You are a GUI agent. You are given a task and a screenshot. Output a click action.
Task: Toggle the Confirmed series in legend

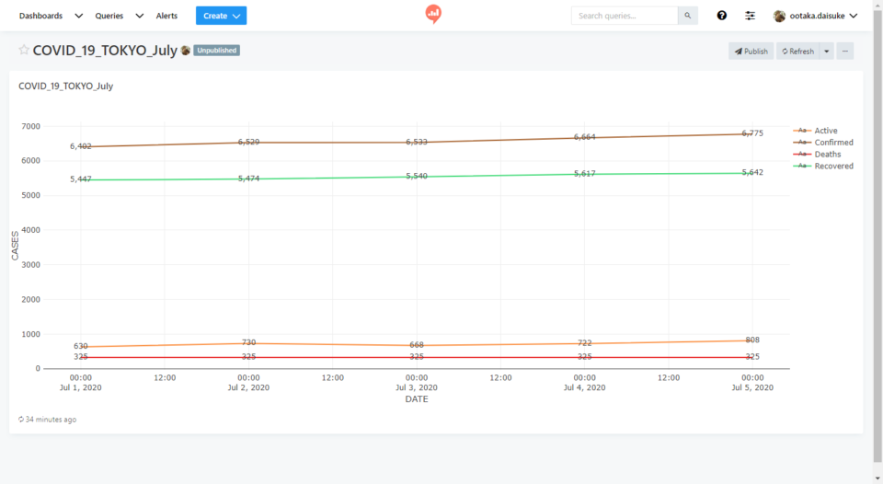coord(833,143)
